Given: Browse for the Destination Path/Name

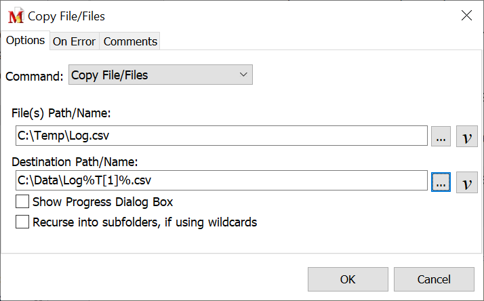Looking at the screenshot, I should pos(441,182).
